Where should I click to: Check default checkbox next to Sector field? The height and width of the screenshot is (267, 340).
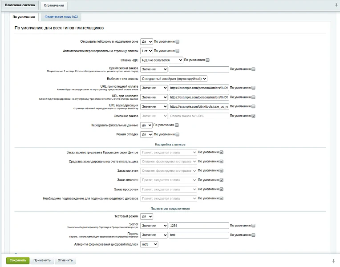point(253,226)
